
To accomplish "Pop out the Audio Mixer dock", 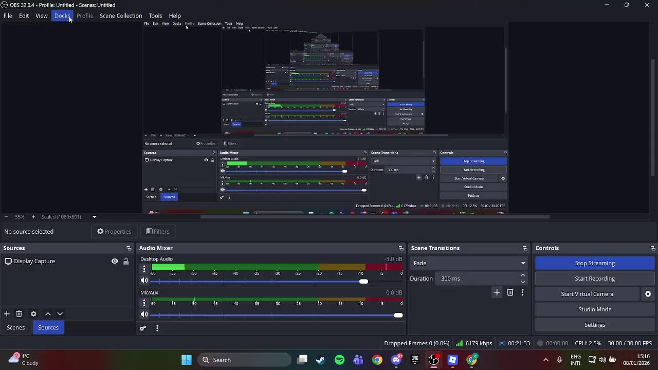I will click(401, 248).
